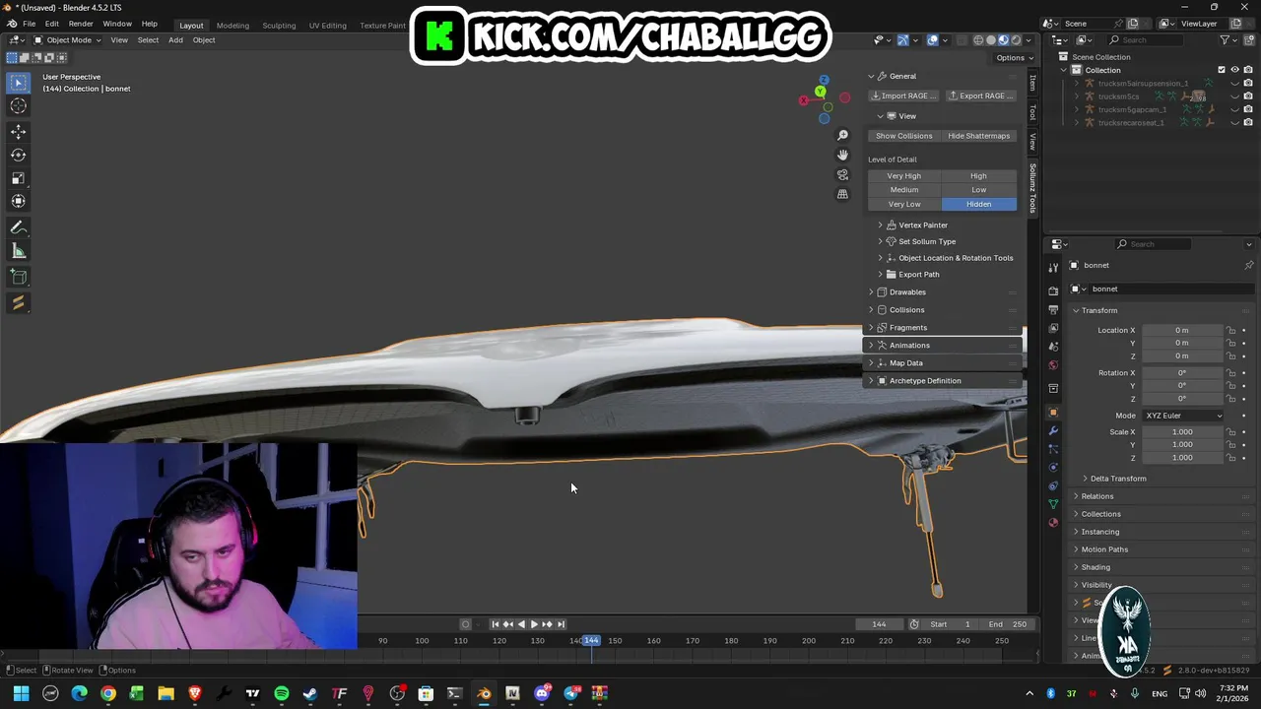1261x709 pixels.
Task: Click Hide Shattermaps button
Action: 978,136
